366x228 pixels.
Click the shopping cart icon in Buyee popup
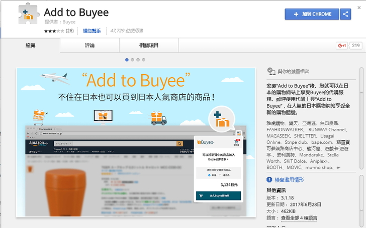click(x=236, y=142)
